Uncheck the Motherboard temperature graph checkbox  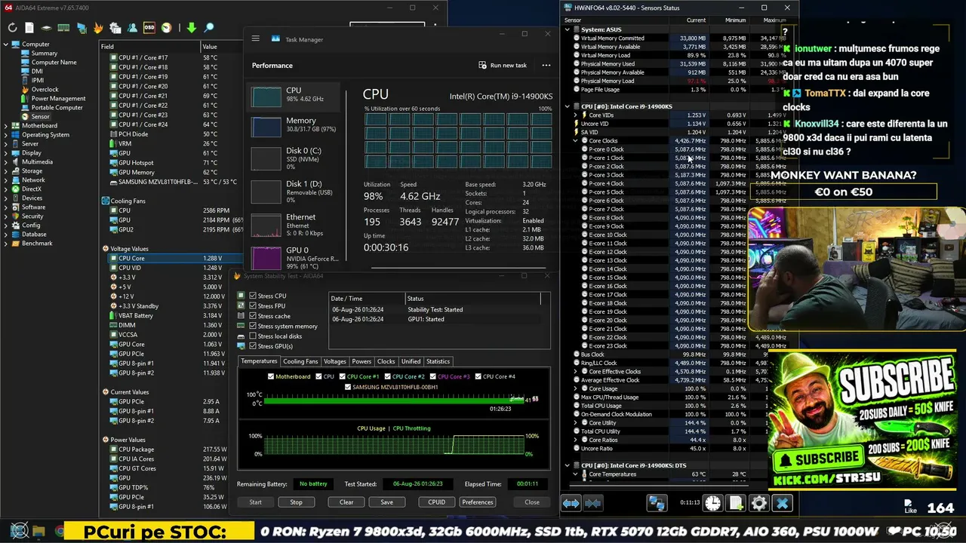pos(272,376)
